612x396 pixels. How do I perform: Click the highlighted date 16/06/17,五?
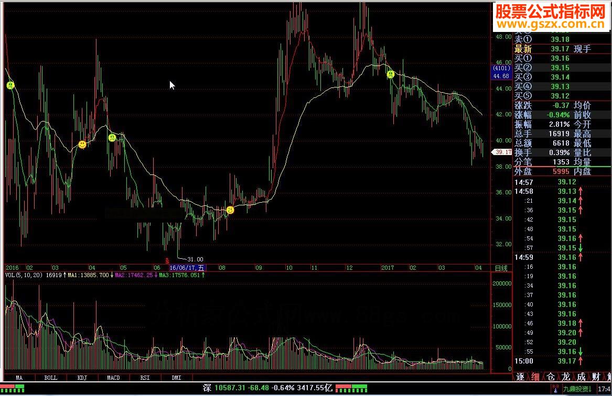pos(187,268)
